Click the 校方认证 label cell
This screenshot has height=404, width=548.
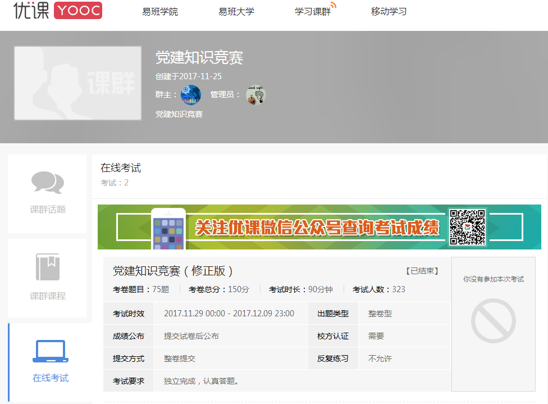tap(333, 336)
